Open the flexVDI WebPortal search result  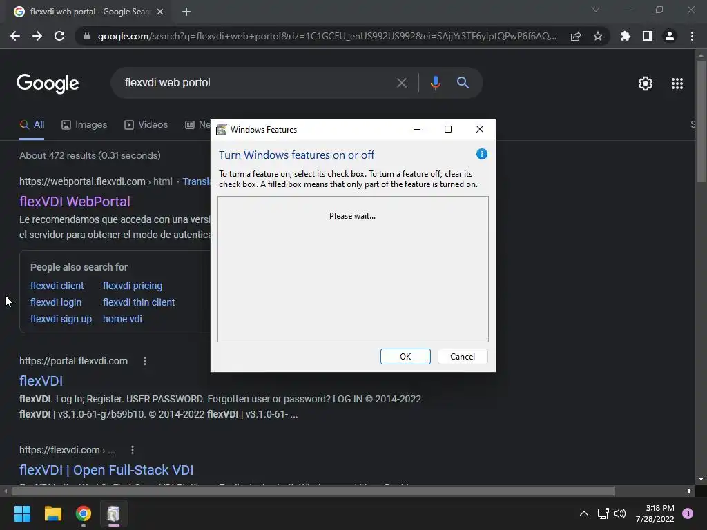coord(75,202)
